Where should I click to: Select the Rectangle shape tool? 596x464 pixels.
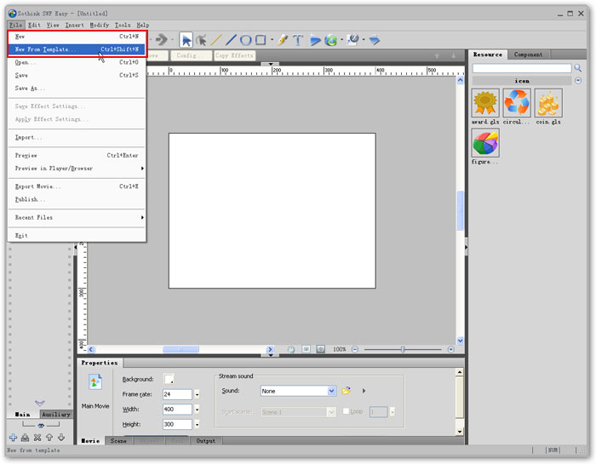coord(261,40)
